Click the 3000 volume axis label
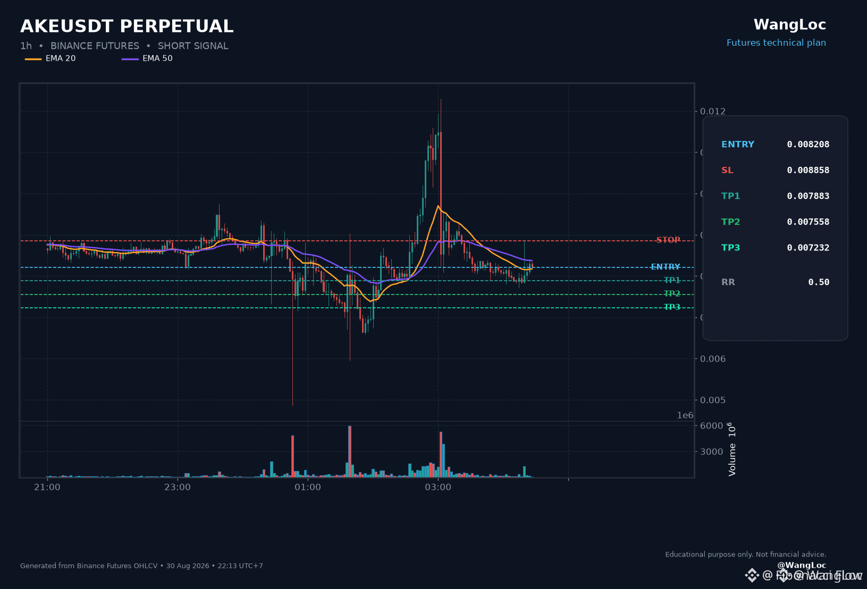The width and height of the screenshot is (867, 589). tap(712, 452)
